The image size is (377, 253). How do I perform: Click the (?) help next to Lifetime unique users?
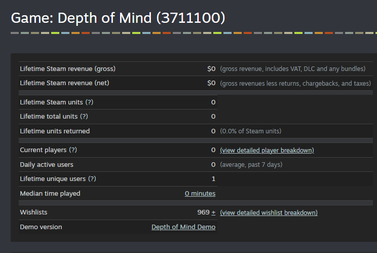tap(92, 178)
